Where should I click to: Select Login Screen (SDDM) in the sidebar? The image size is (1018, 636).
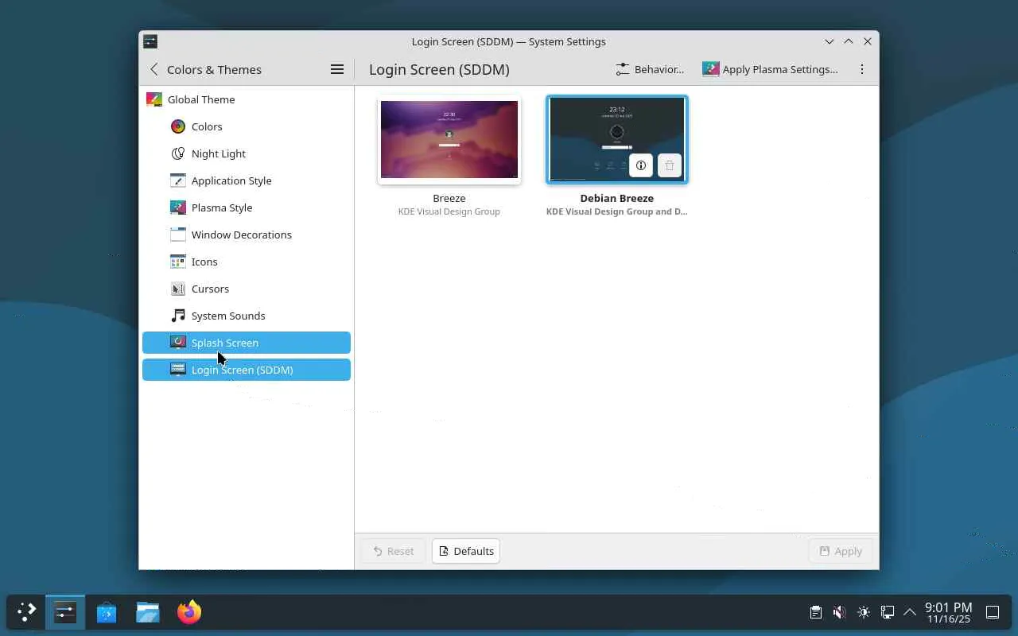pyautogui.click(x=247, y=370)
